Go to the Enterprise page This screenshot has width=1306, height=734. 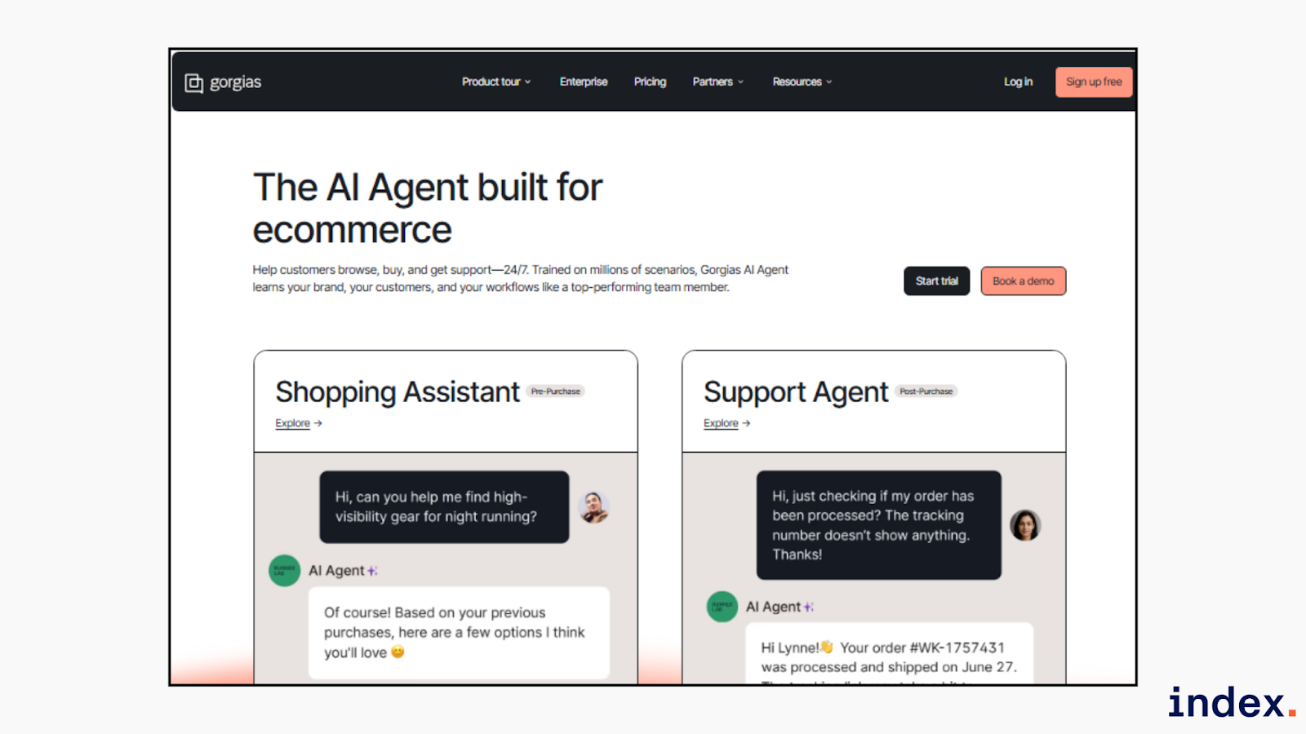584,82
